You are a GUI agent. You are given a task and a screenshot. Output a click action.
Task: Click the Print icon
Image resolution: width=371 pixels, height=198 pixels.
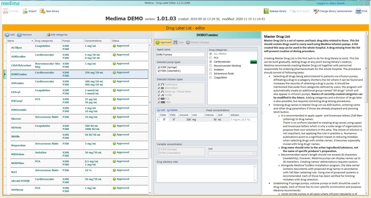click(358, 11)
